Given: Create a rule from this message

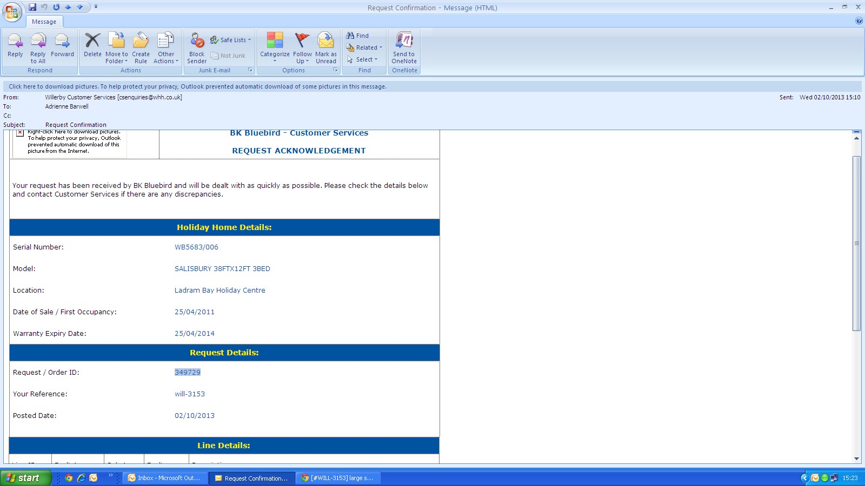Looking at the screenshot, I should [141, 48].
